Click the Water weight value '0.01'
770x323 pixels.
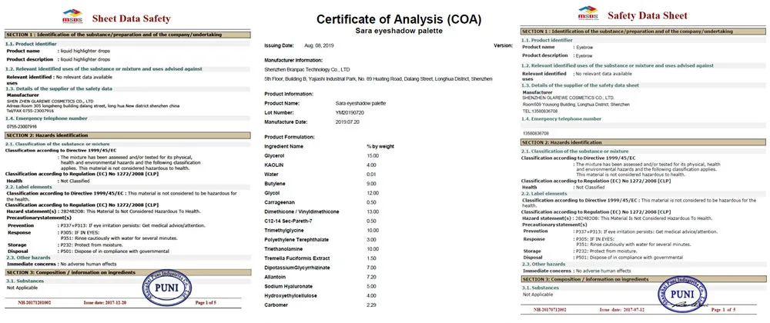pos(371,174)
